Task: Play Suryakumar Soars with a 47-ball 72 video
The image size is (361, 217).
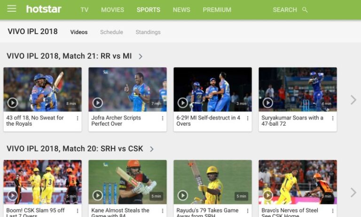Action: (268, 103)
